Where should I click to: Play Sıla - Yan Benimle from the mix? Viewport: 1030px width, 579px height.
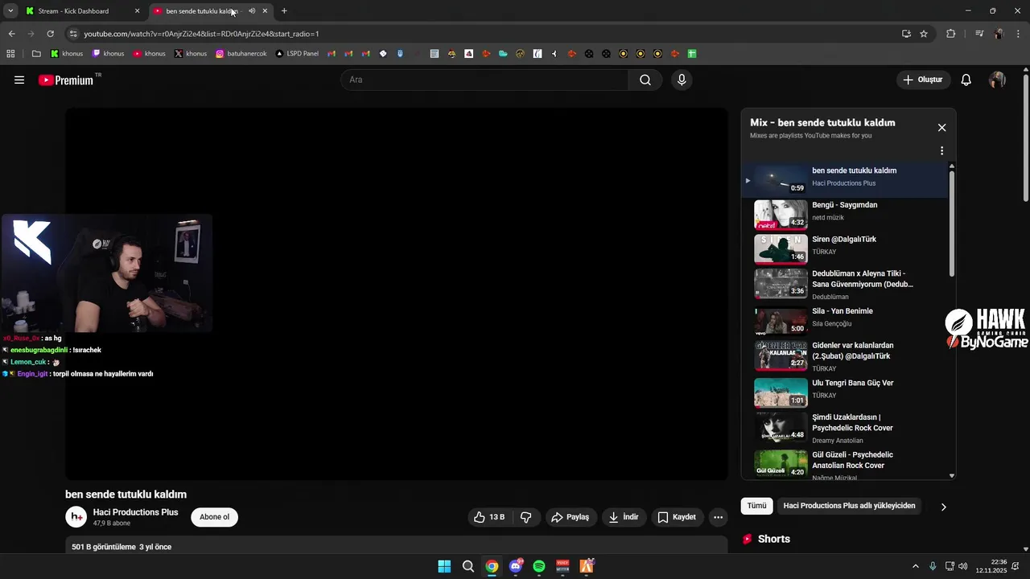pyautogui.click(x=845, y=321)
